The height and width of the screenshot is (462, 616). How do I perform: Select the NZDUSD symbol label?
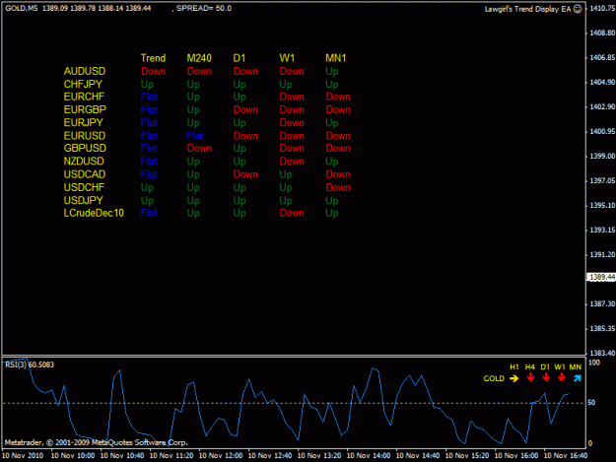pyautogui.click(x=84, y=161)
